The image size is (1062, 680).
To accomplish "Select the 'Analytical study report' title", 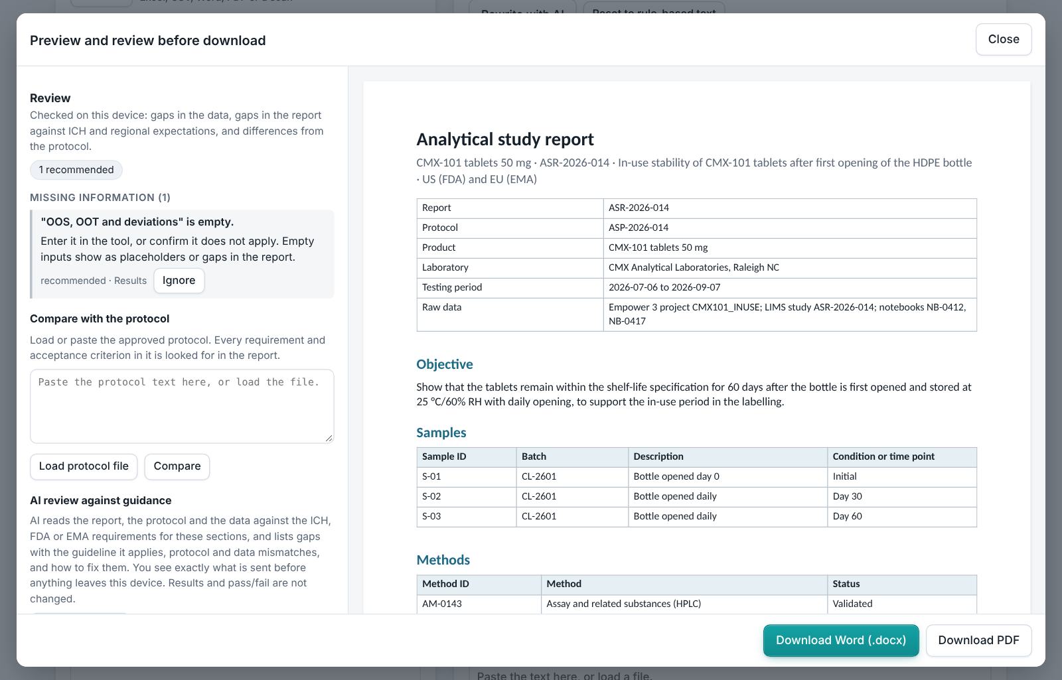I will 505,139.
